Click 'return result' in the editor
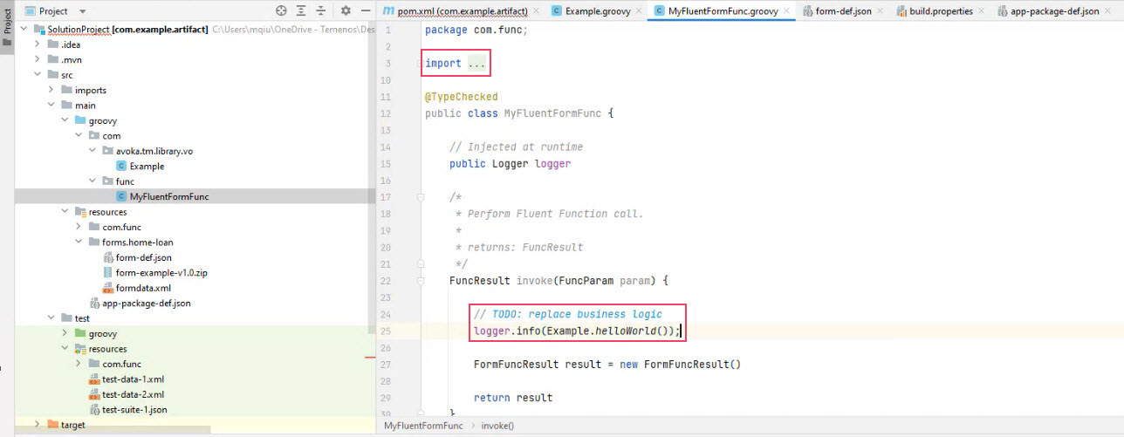 513,398
